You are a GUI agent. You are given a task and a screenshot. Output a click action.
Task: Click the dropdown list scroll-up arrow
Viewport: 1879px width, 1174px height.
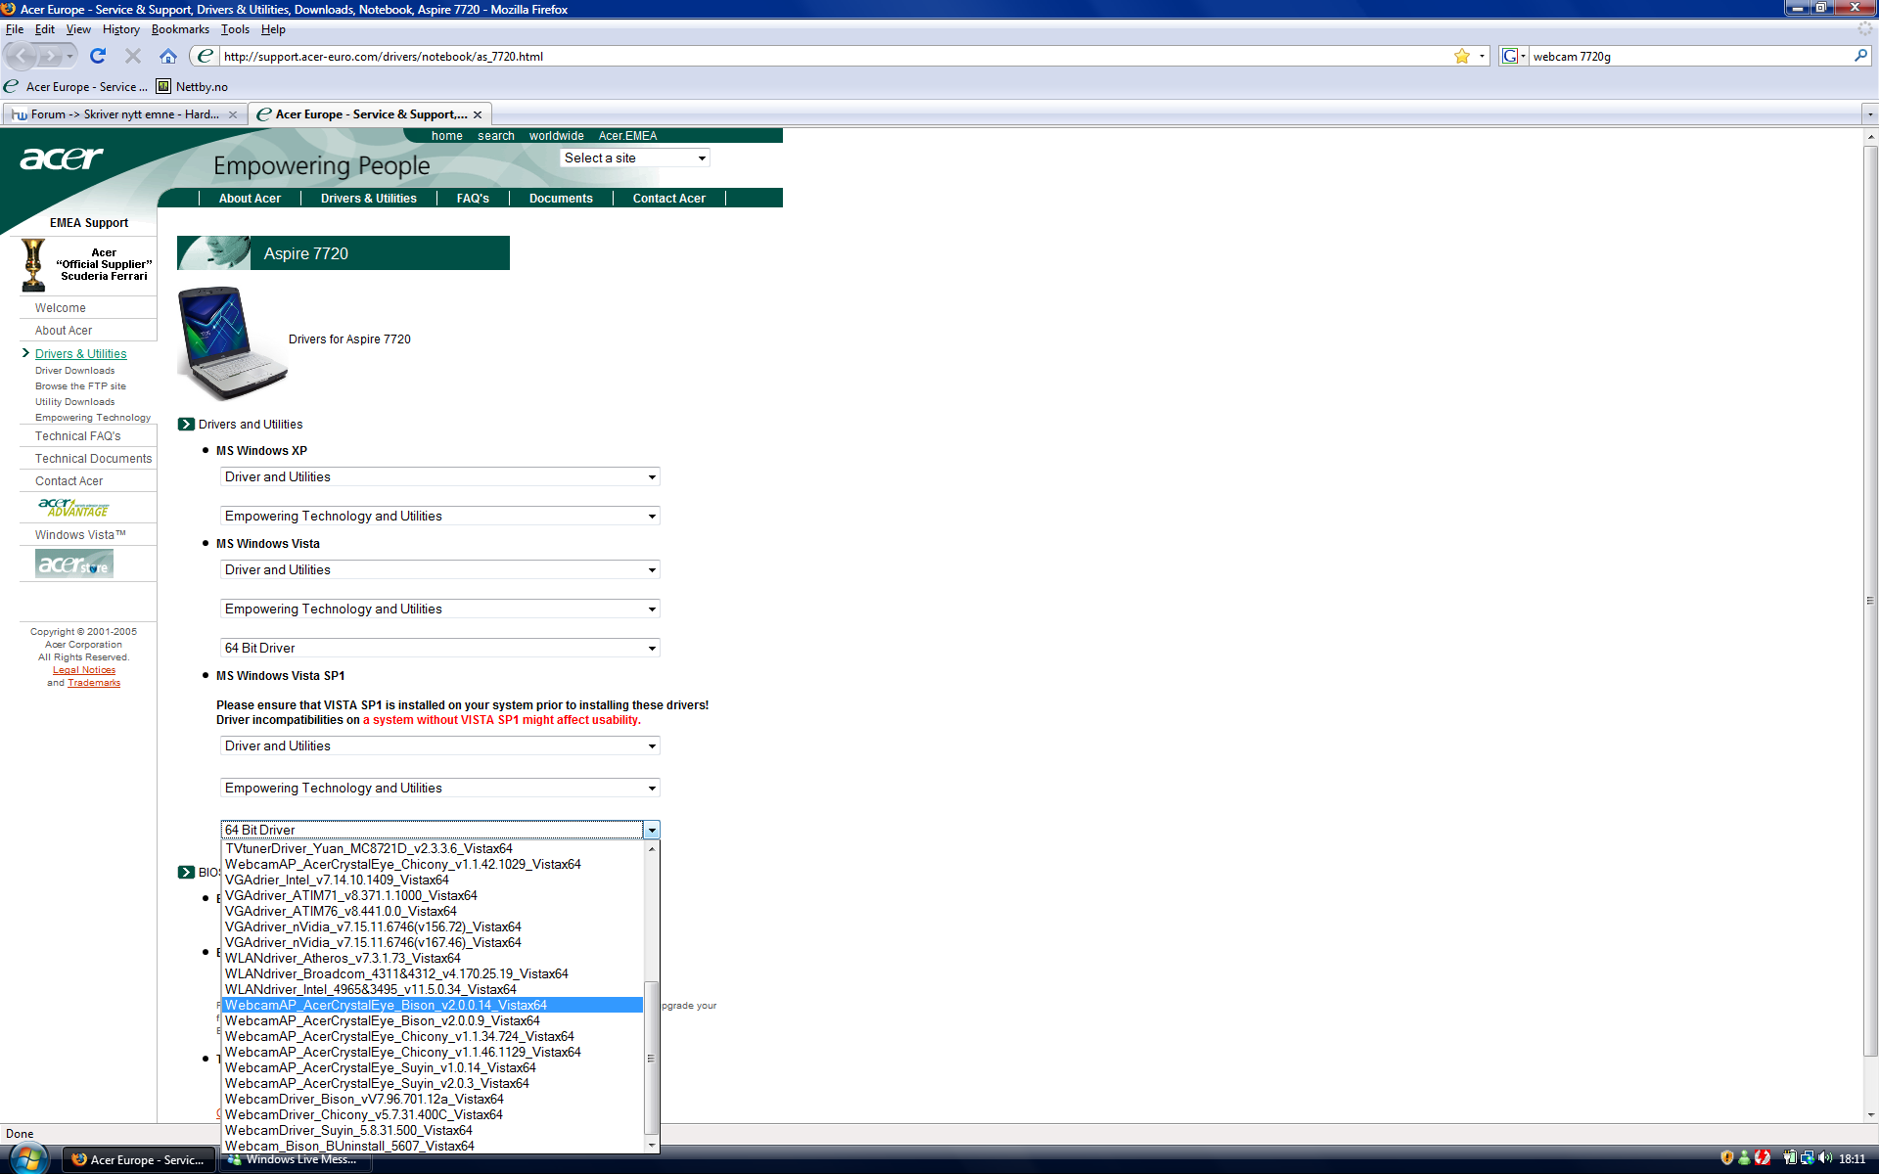[652, 848]
